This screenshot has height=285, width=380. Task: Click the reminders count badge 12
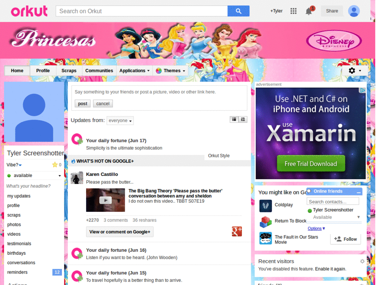57,272
